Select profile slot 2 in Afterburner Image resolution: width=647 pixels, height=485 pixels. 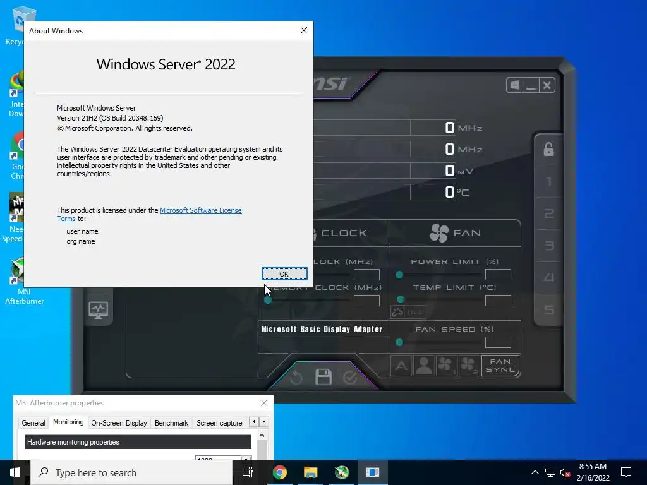tap(548, 213)
